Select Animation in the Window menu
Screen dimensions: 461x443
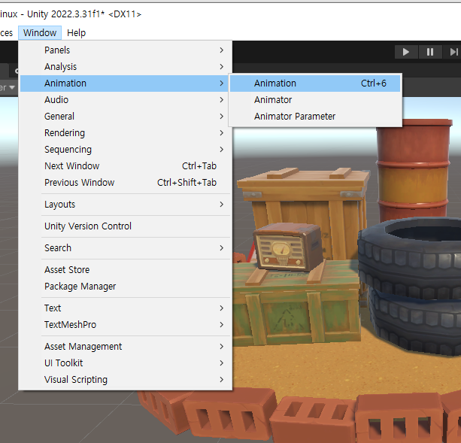click(x=125, y=83)
